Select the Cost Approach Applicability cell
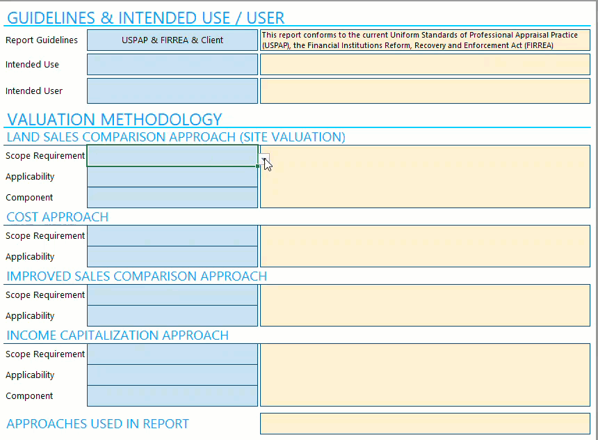 (x=172, y=257)
